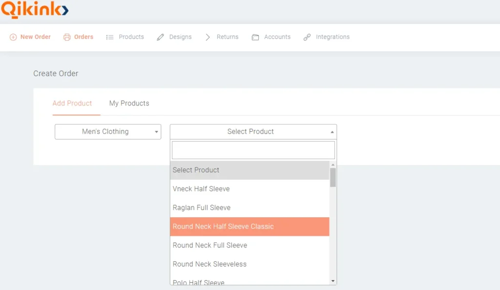
Task: Click the Returns arrow icon
Action: pos(209,37)
